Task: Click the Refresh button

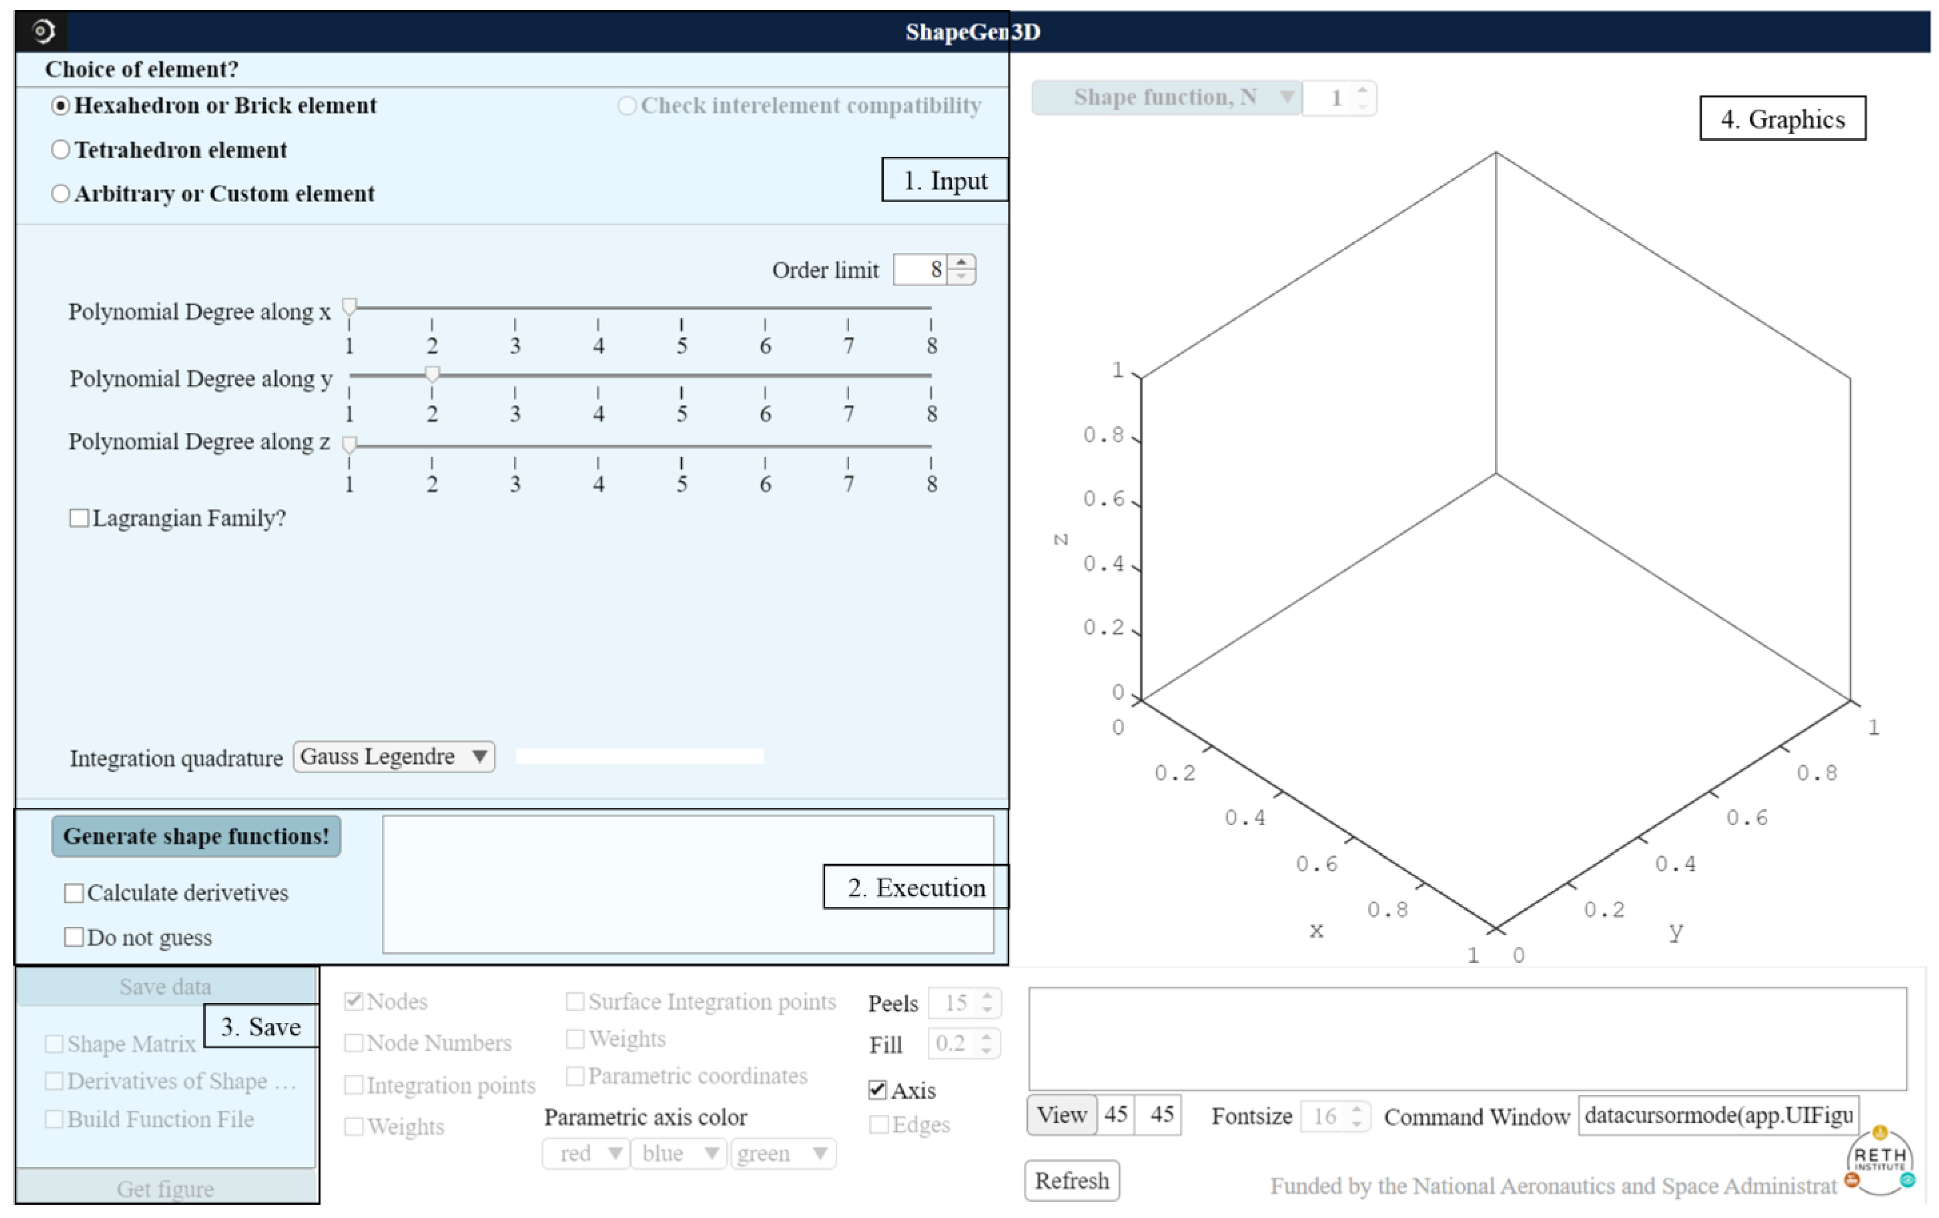Action: coord(1072,1181)
